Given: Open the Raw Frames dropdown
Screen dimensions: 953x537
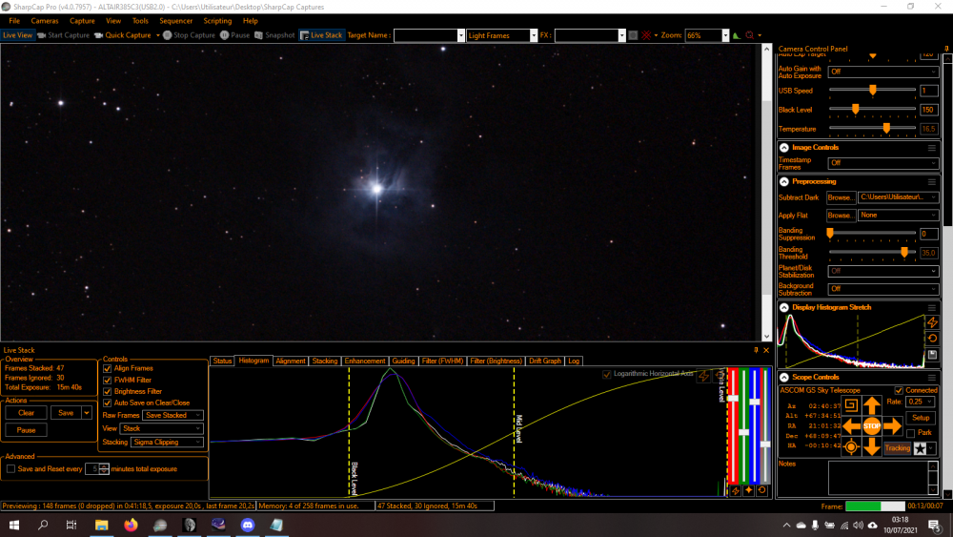Looking at the screenshot, I should click(x=172, y=415).
